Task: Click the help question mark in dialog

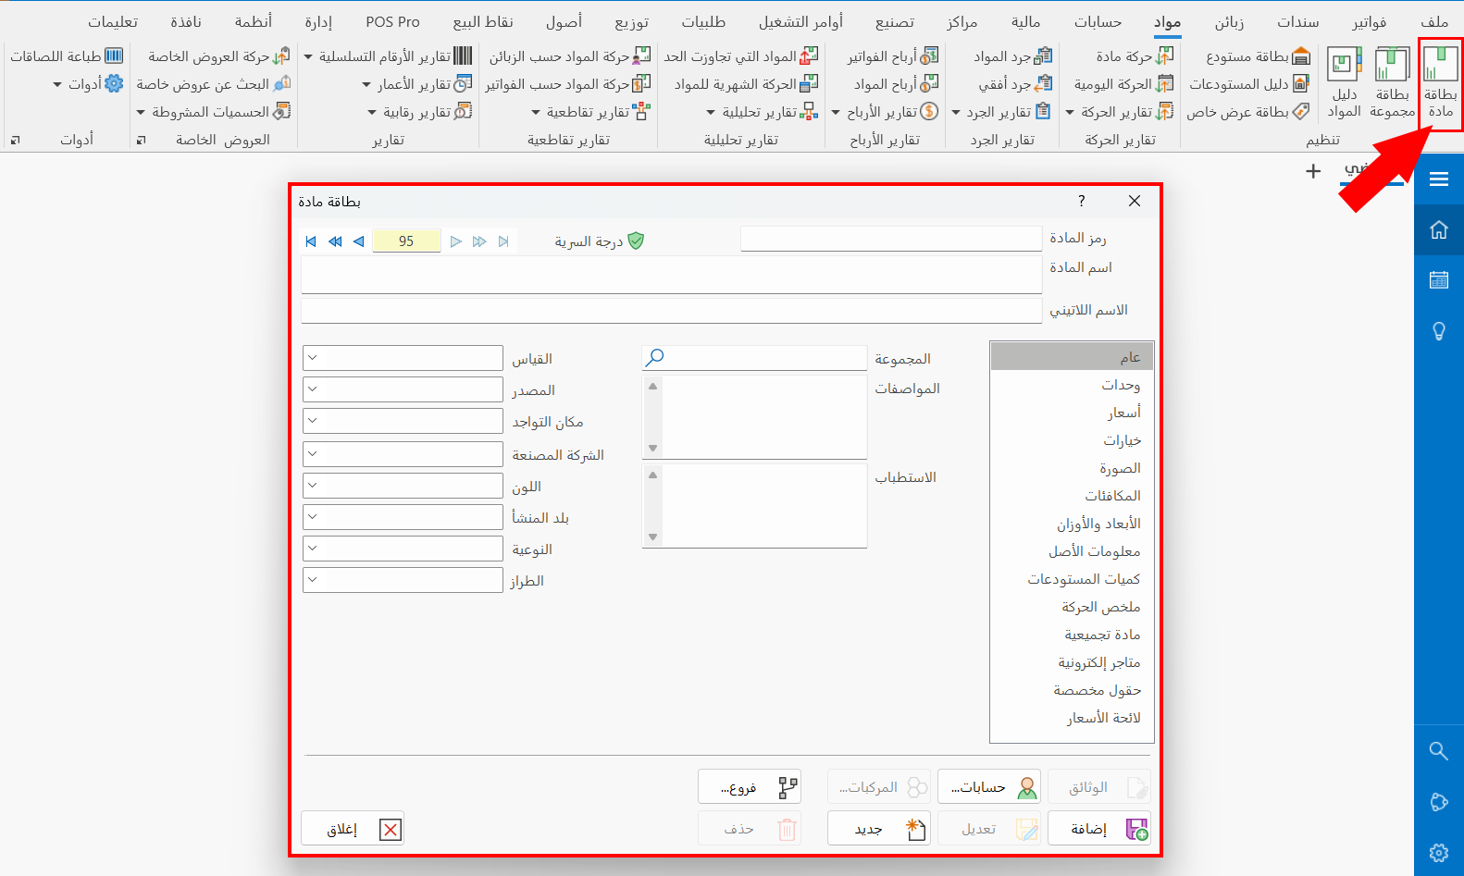Action: [x=1081, y=201]
